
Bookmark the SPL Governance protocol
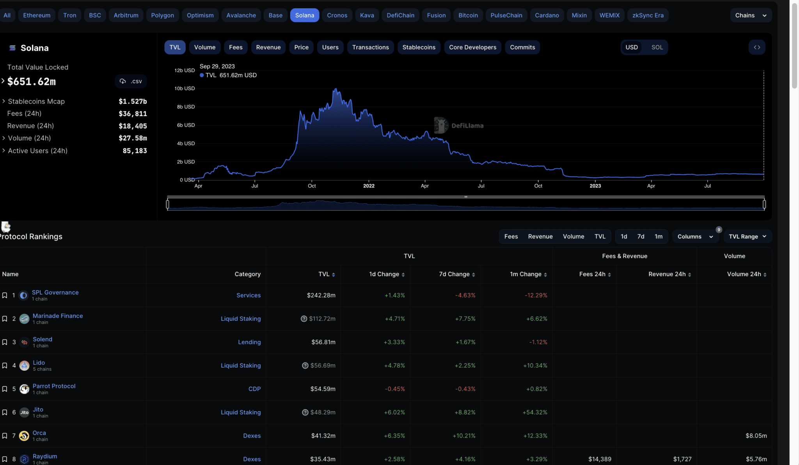(x=5, y=295)
